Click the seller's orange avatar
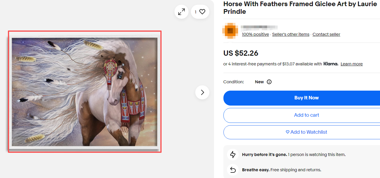Image resolution: width=380 pixels, height=178 pixels. tap(230, 30)
